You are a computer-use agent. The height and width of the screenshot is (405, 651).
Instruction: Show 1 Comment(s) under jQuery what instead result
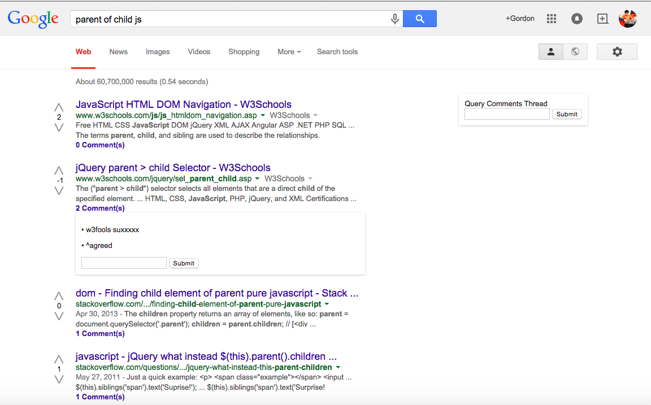coord(100,397)
